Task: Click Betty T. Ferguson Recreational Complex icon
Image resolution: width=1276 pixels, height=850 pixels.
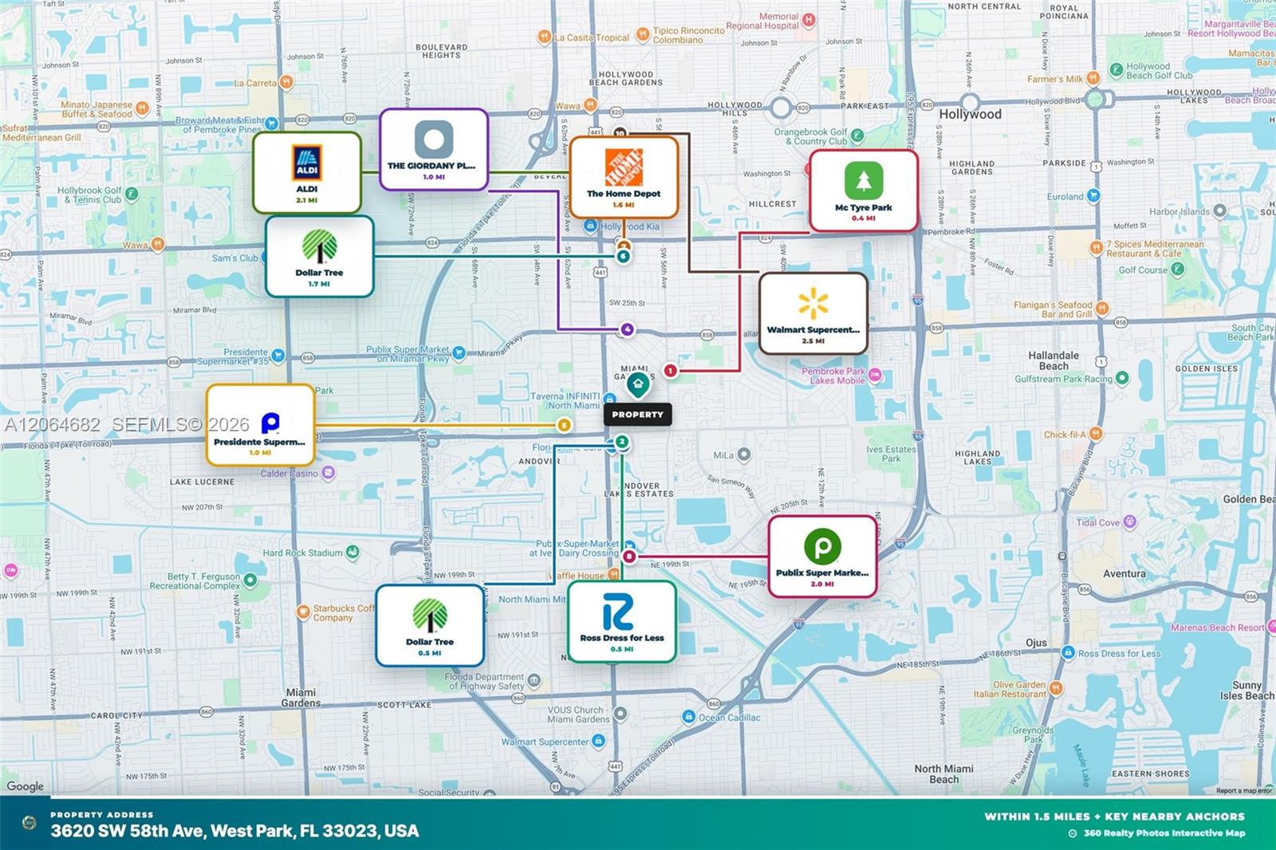Action: [250, 580]
